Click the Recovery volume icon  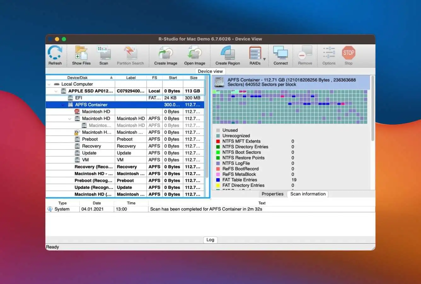pyautogui.click(x=77, y=146)
